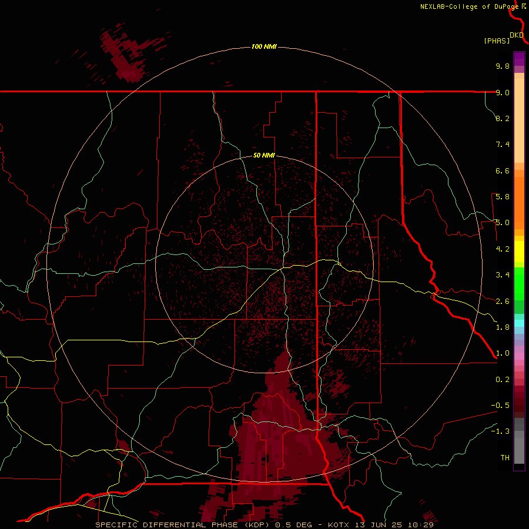Pick the pale orange legend band near 8.2

point(519,120)
